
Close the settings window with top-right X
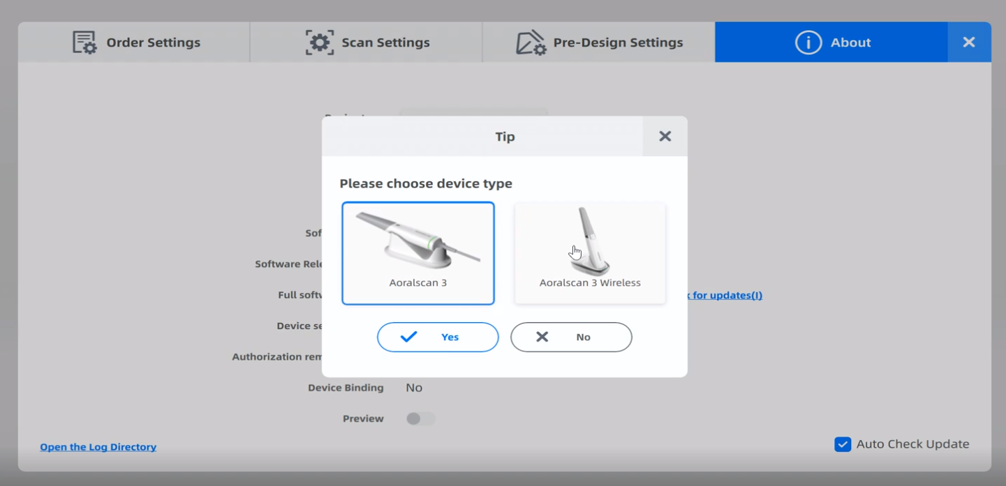969,43
